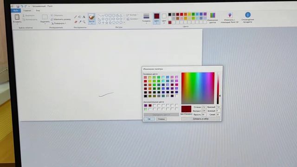Screen dimensions: 297x167
Task: Click the Paste (Вставить) clipboard icon
Action: pos(17,17)
